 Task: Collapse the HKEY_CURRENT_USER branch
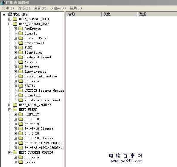point(10,24)
